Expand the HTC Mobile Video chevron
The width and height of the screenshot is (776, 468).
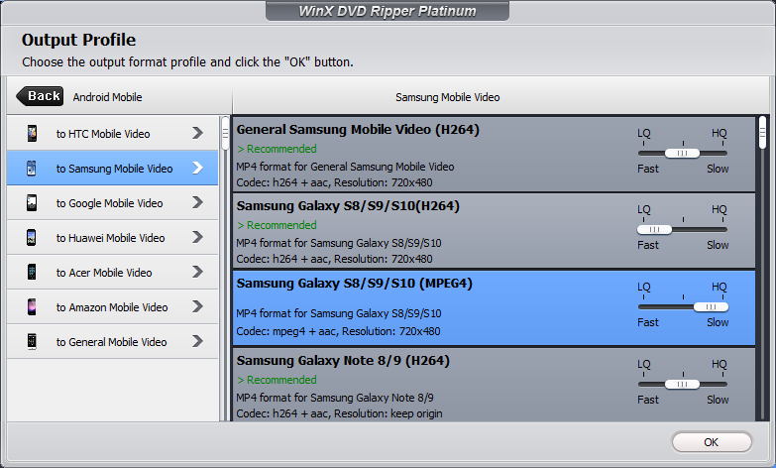(x=197, y=133)
